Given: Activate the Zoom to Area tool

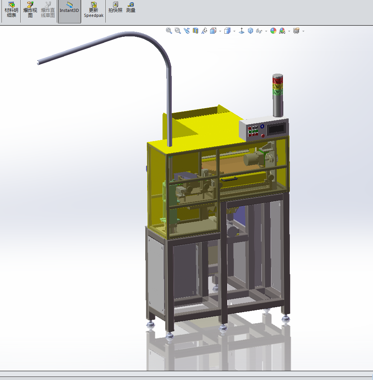Looking at the screenshot, I should [x=177, y=31].
